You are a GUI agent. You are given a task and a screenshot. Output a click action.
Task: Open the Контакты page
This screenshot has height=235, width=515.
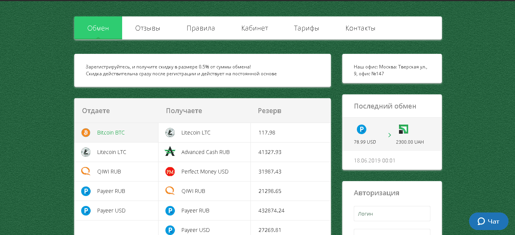point(360,28)
